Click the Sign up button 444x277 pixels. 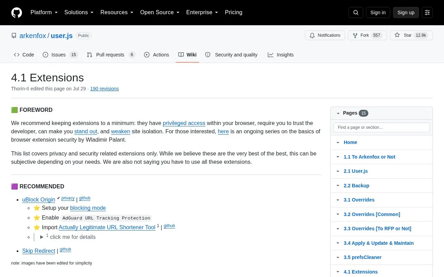(406, 12)
